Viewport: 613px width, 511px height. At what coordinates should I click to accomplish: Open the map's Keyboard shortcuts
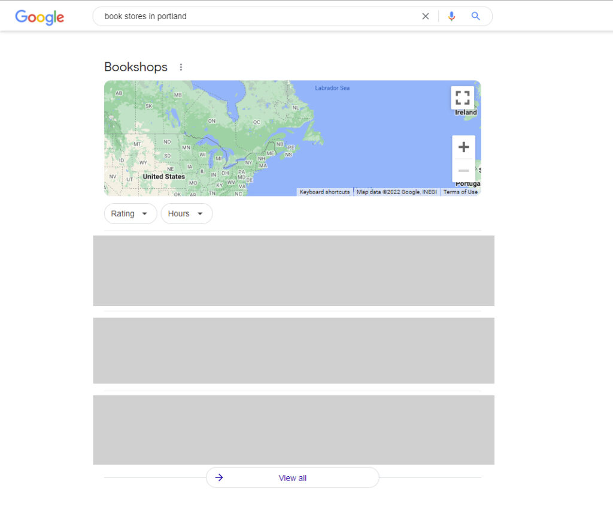click(x=324, y=192)
